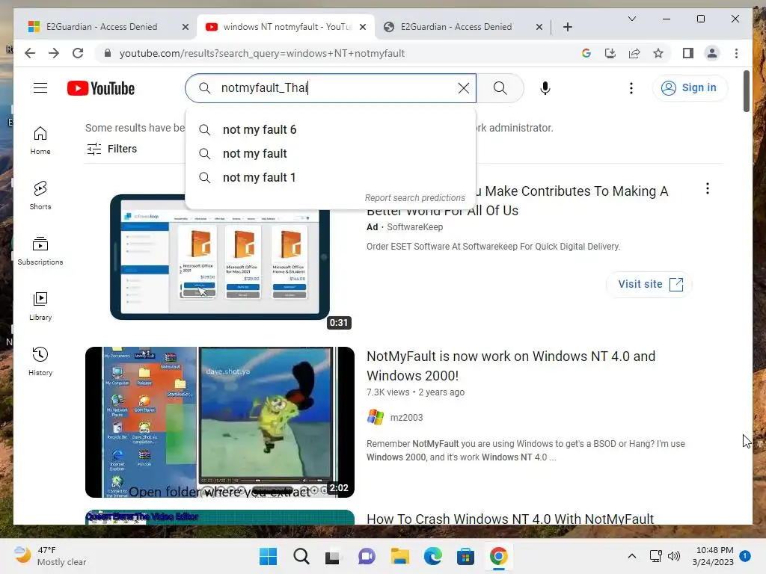Open Task View from the taskbar
Viewport: 766px width, 574px height.
[334, 556]
